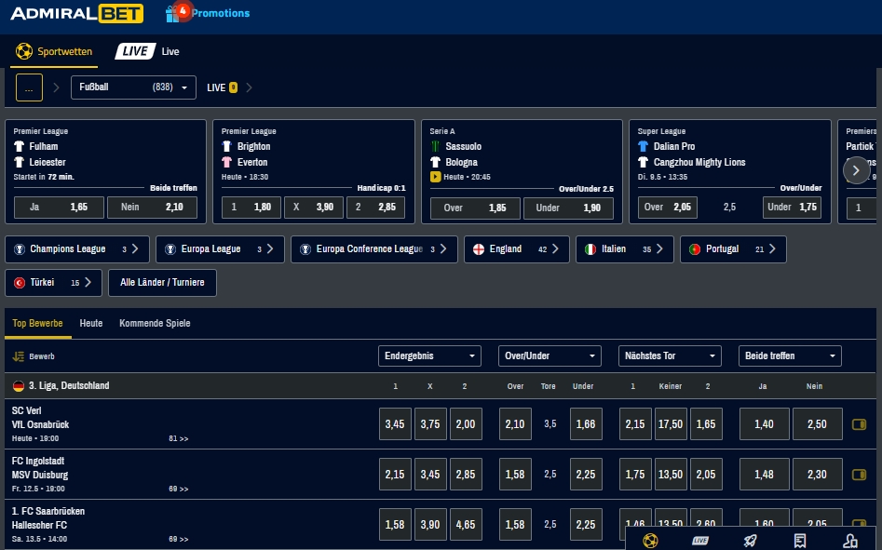Viewport: 882px width, 550px height.
Task: Open the Promotions gift icon
Action: 172,13
